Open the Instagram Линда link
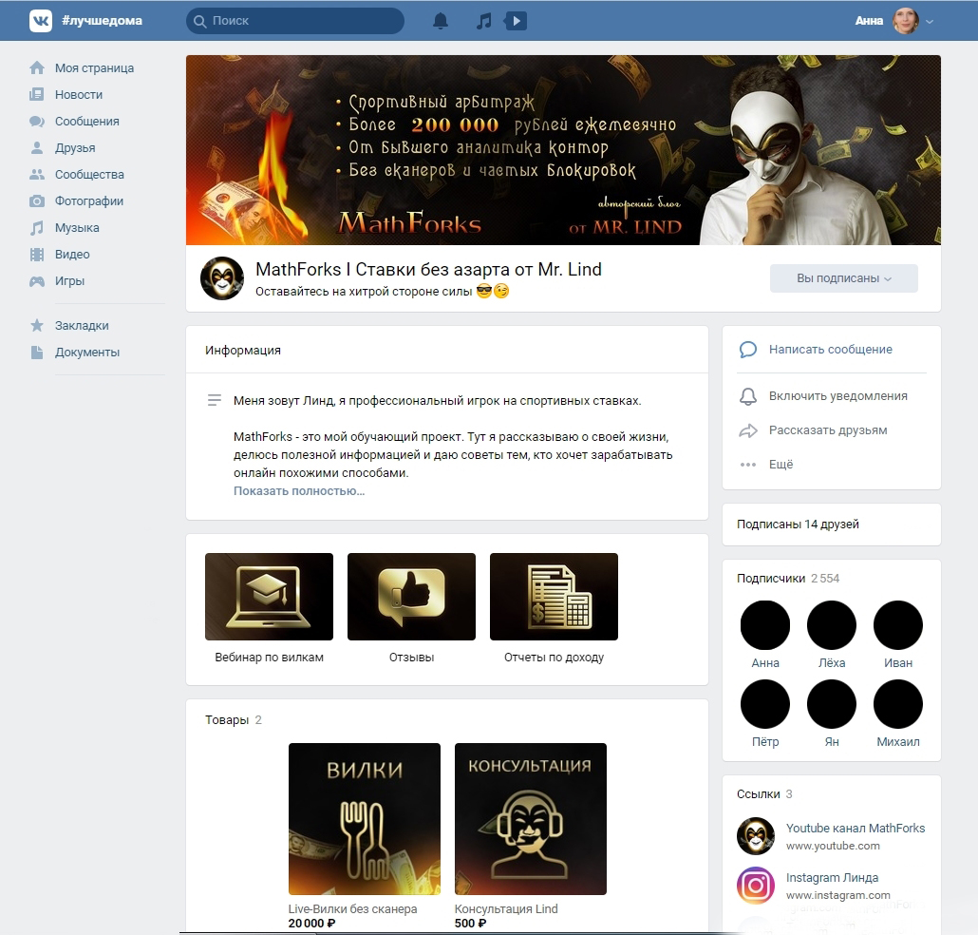The image size is (978, 935). (832, 878)
